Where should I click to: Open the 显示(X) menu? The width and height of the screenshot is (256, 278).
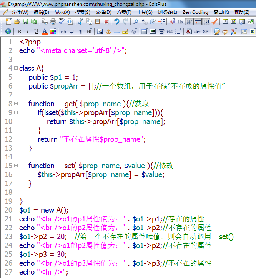62,12
